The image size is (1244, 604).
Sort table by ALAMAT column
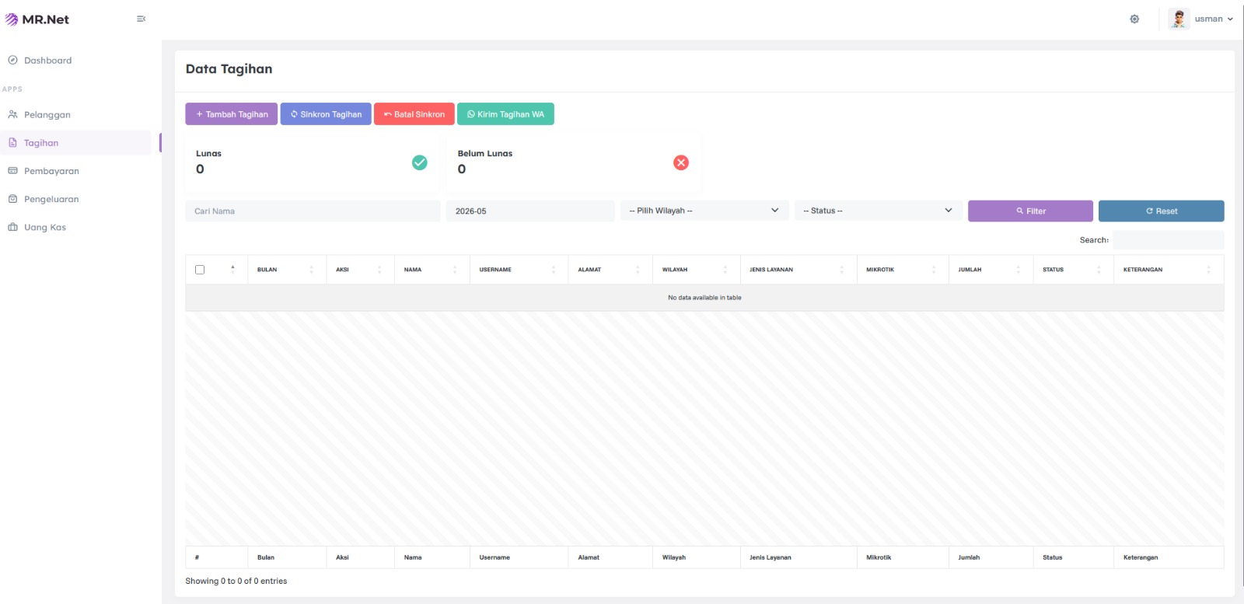click(x=610, y=270)
